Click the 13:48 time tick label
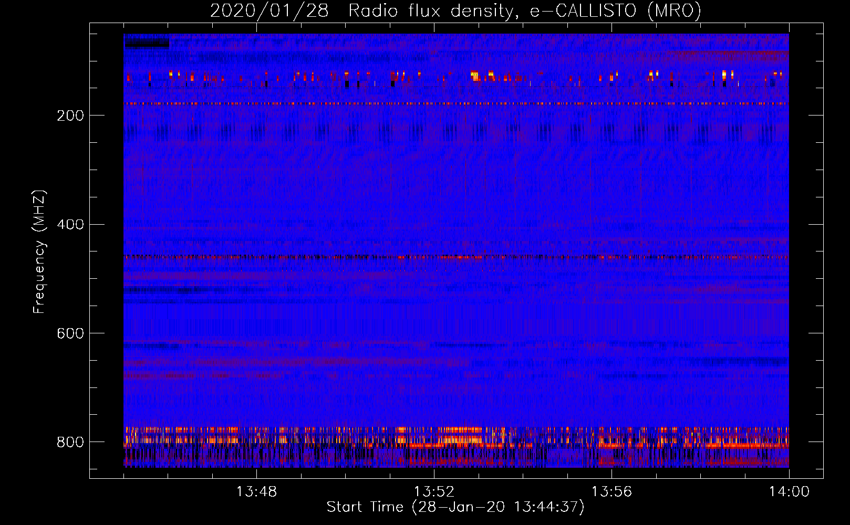The height and width of the screenshot is (525, 850). [256, 492]
